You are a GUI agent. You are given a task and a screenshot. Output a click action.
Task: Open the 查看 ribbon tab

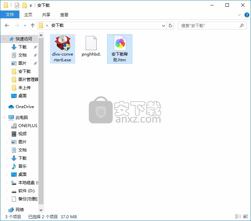click(x=64, y=15)
